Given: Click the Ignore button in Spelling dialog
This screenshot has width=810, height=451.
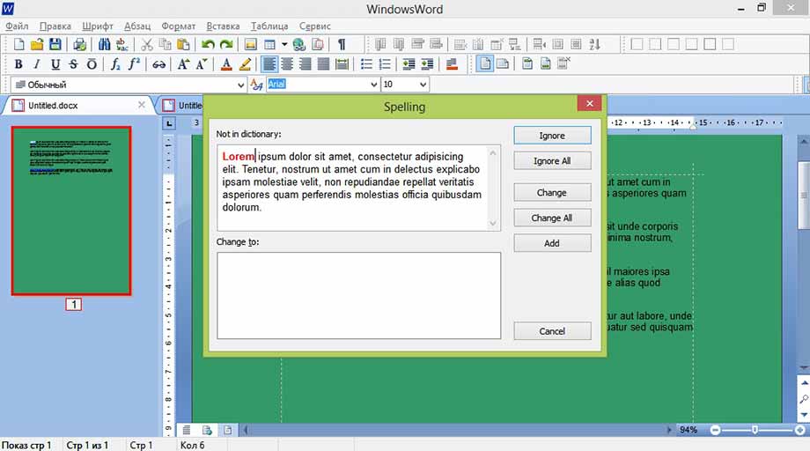Looking at the screenshot, I should 552,136.
